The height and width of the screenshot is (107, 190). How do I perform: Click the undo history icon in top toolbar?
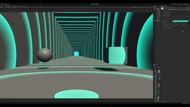(173, 4)
